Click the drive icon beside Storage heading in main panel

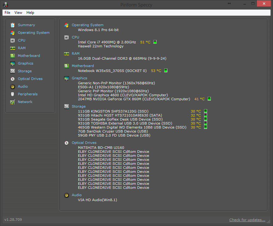coord(67,106)
